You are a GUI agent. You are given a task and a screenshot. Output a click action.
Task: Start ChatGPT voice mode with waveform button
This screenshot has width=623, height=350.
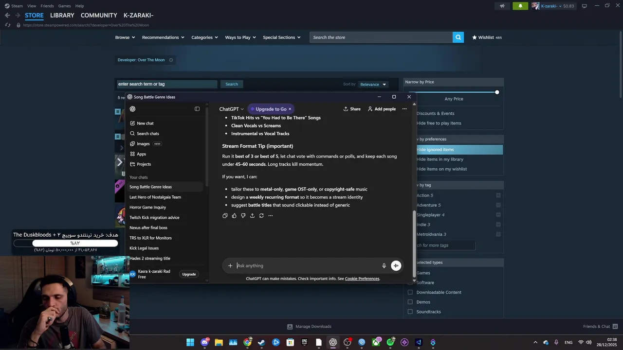click(x=396, y=265)
